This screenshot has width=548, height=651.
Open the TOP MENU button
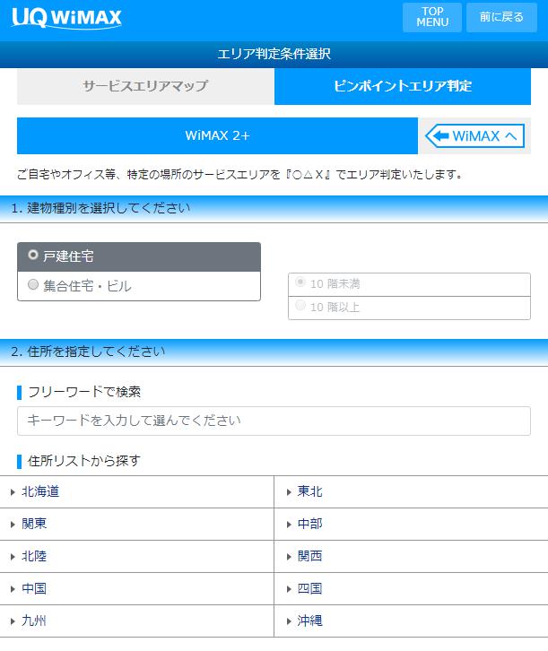432,17
